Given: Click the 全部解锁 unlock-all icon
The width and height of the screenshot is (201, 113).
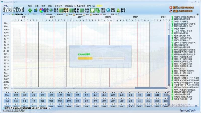Looking at the screenshot, I should 91,15.
